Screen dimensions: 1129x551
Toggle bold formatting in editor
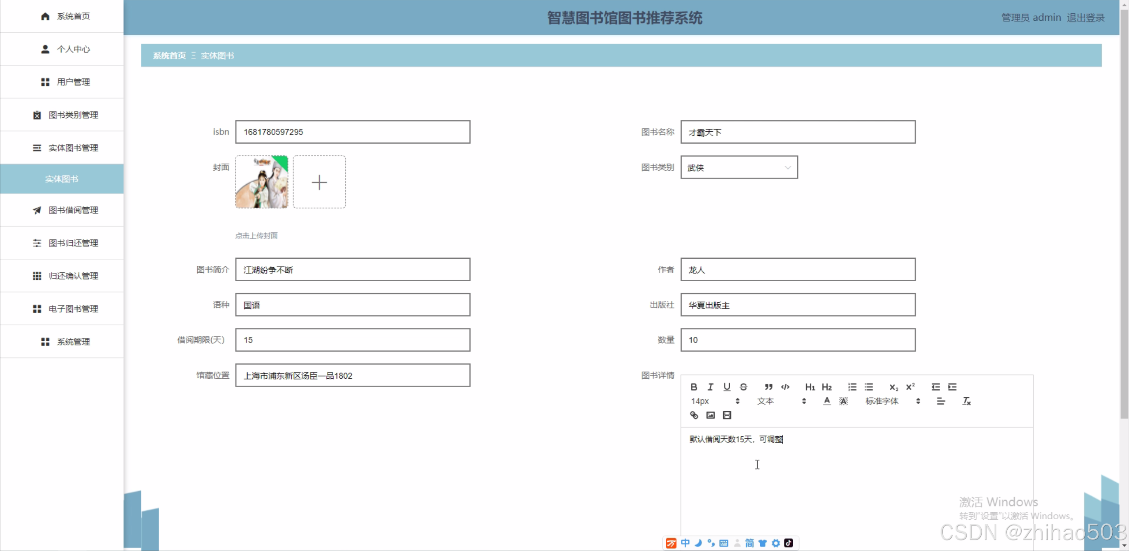point(694,387)
